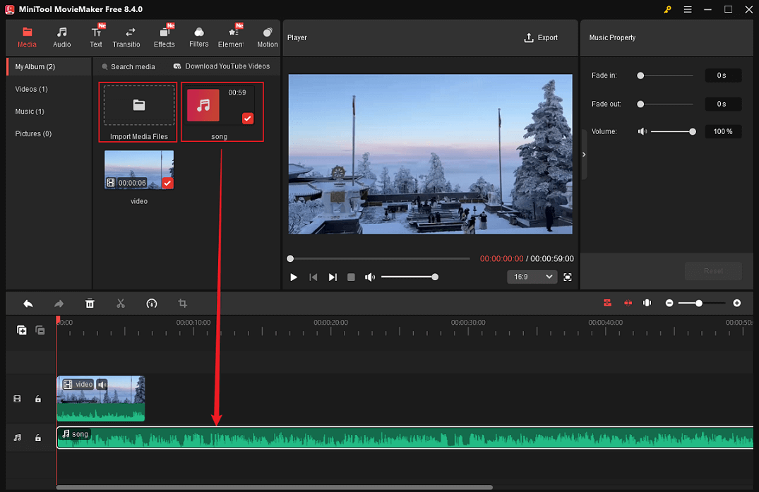Image resolution: width=759 pixels, height=492 pixels.
Task: Click Download YouTube Videos
Action: point(222,66)
